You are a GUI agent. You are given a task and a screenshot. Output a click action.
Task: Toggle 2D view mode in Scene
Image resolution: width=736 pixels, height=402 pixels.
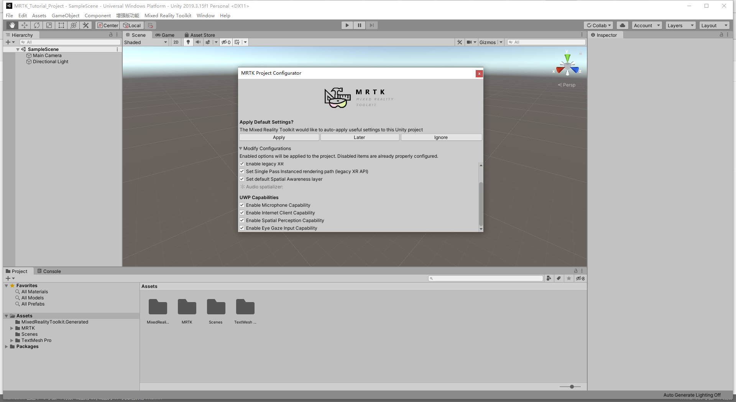tap(176, 42)
